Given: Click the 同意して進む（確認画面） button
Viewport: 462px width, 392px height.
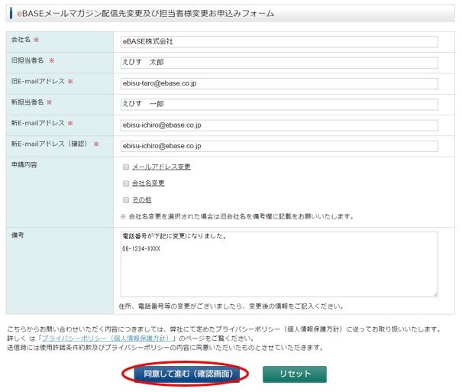Looking at the screenshot, I should (x=187, y=374).
